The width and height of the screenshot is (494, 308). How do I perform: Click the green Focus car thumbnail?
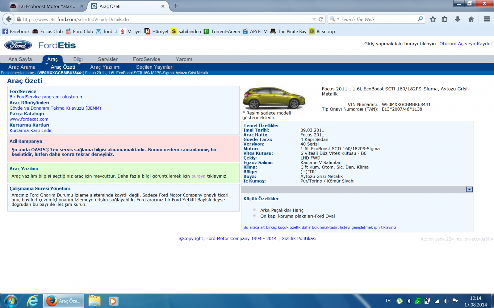(274, 98)
